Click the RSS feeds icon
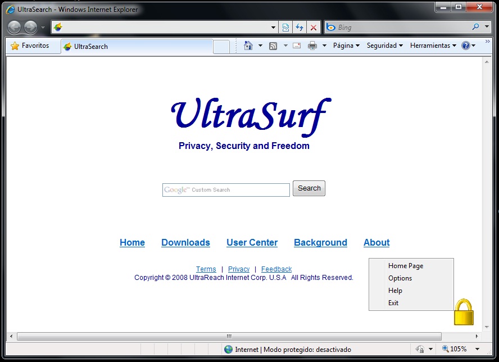 click(273, 46)
